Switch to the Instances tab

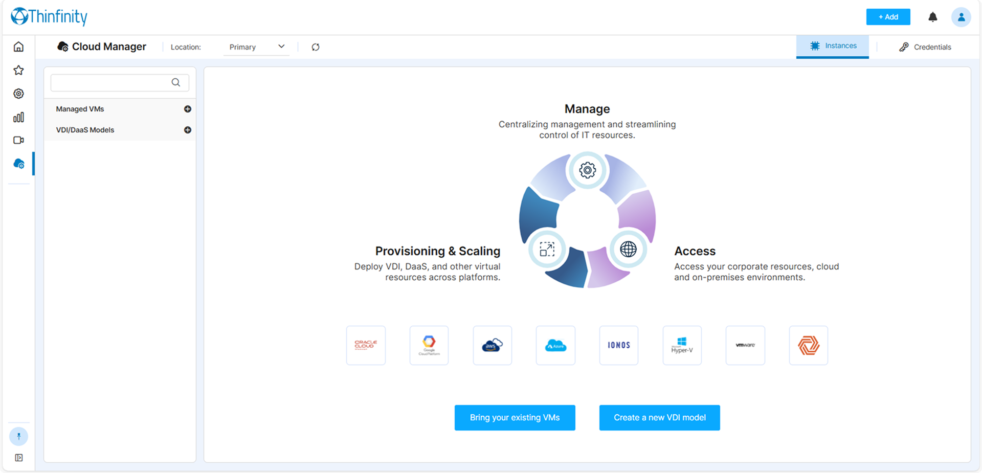click(x=832, y=46)
